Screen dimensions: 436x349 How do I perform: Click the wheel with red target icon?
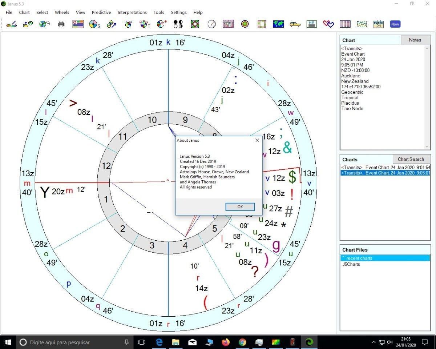[x=161, y=24]
